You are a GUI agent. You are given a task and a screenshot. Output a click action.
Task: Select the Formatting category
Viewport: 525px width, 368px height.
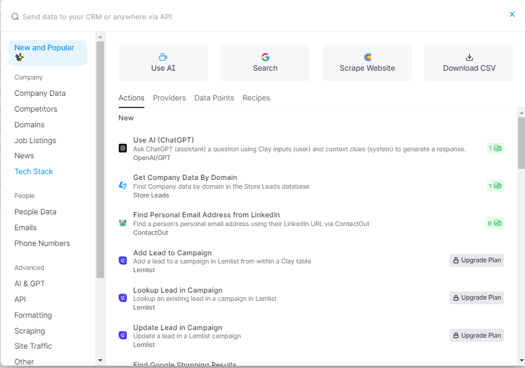tap(33, 315)
